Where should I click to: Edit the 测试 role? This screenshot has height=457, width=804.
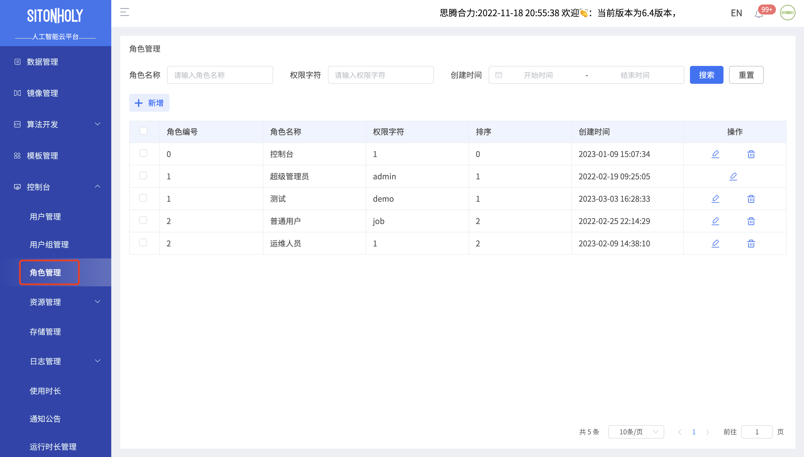tap(715, 199)
